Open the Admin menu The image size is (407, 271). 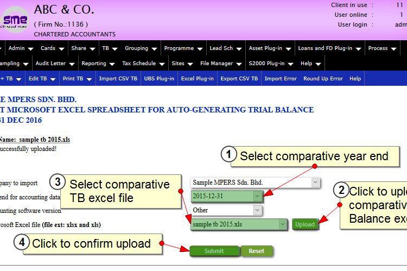21,48
